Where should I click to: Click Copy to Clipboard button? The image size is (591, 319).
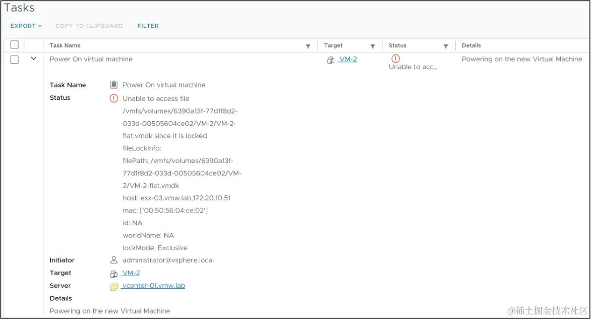[89, 26]
